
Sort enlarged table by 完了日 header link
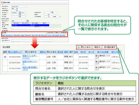coord(91,52)
